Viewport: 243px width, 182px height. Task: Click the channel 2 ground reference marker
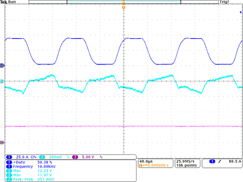pyautogui.click(x=2, y=81)
